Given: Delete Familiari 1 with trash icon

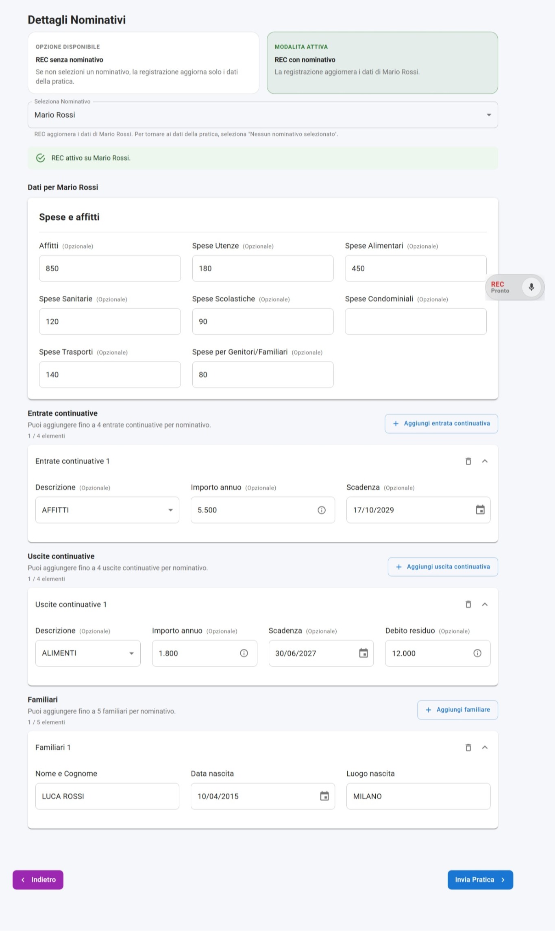Looking at the screenshot, I should [468, 748].
